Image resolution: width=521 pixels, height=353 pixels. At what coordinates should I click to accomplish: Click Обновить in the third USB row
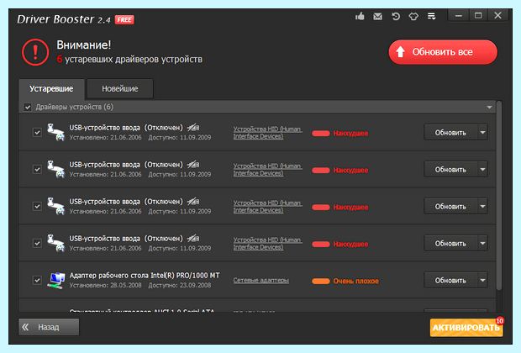pyautogui.click(x=451, y=206)
